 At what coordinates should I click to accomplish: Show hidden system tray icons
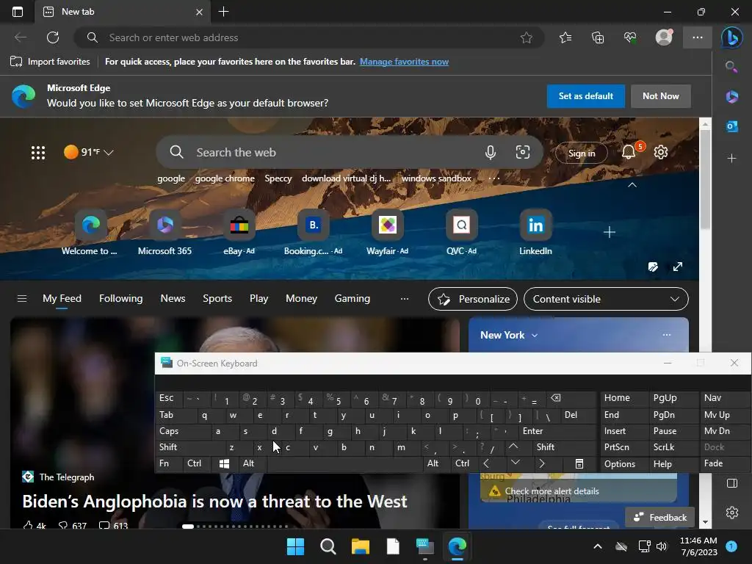click(598, 546)
